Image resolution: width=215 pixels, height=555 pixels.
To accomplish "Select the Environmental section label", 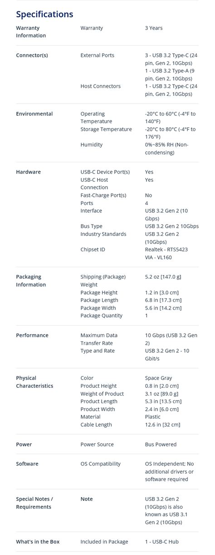I will (34, 114).
